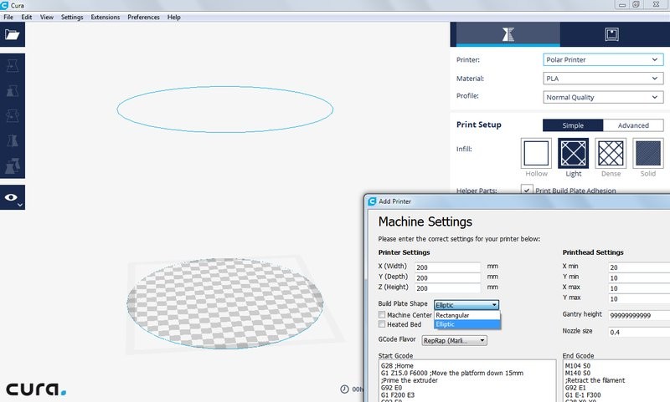Expand the Printer dropdown
Screen dimensions: 670x402
[603, 60]
